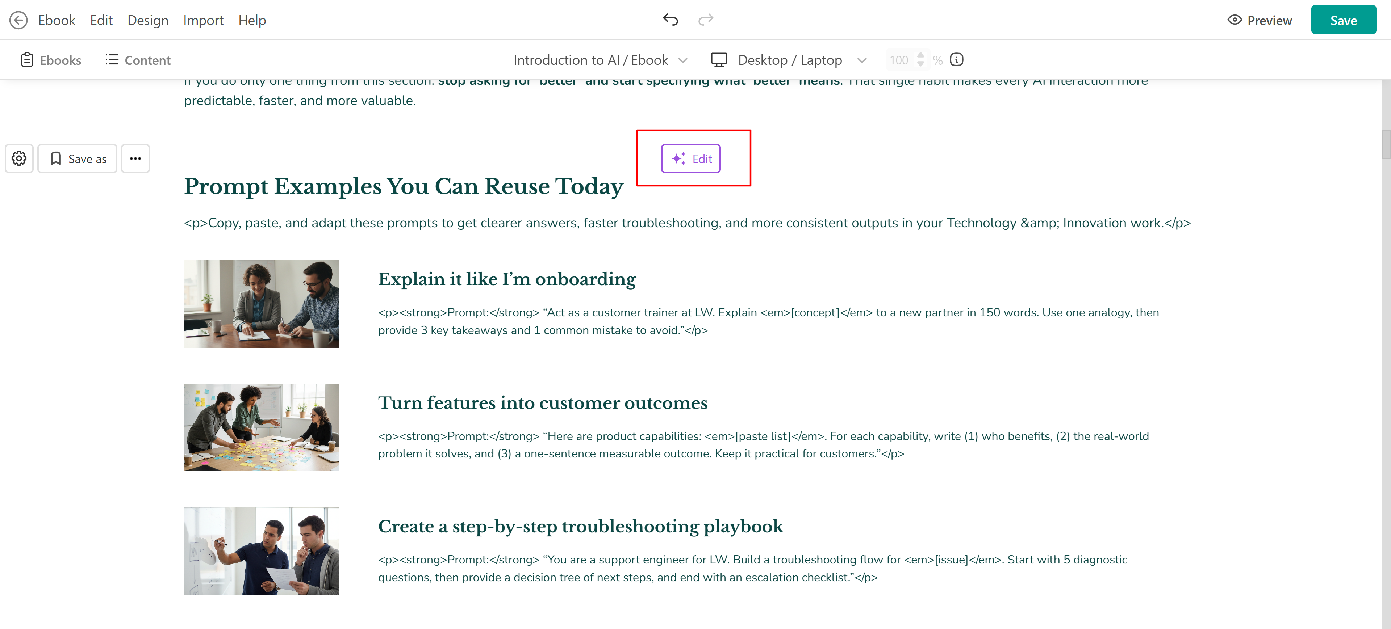Open the three-dots more options menu
Viewport: 1391px width, 629px height.
click(135, 159)
